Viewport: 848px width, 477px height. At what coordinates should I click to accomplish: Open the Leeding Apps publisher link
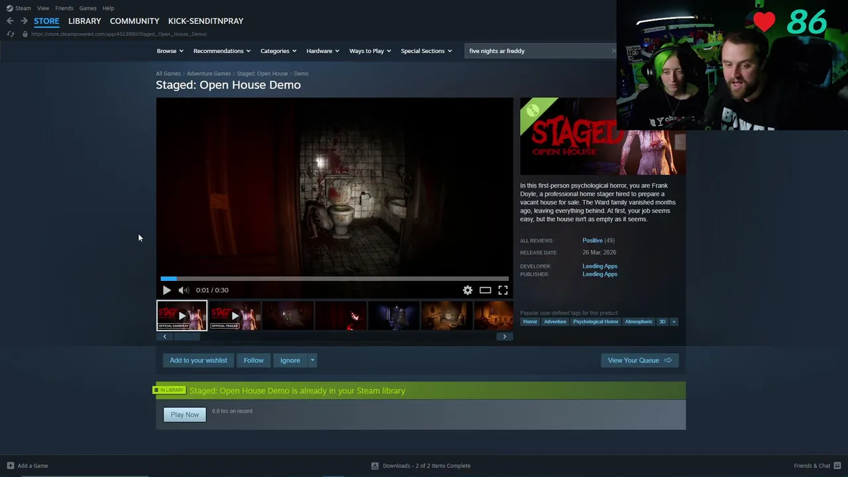[x=600, y=274]
